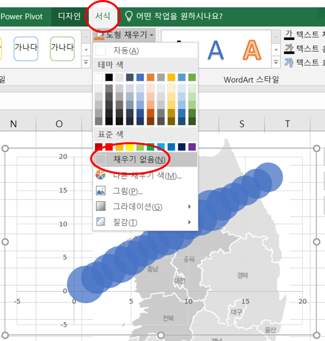Pick standard light green swatch
325x341 pixels.
click(x=140, y=147)
